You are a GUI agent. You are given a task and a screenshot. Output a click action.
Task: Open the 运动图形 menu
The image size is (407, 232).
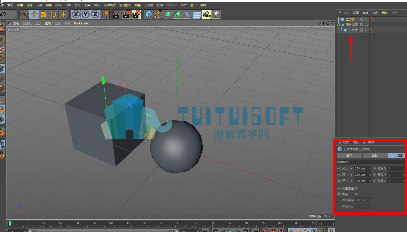pos(125,5)
